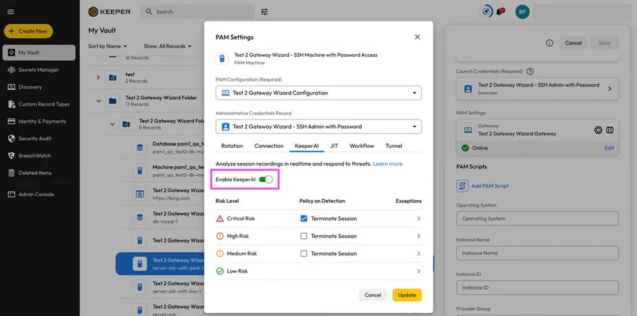The height and width of the screenshot is (316, 637).
Task: Click the Critical Risk warning icon
Action: tap(220, 219)
